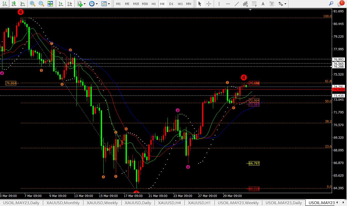Select the H4 timeframe
Screen dimensions: 347x206
(162, 4)
